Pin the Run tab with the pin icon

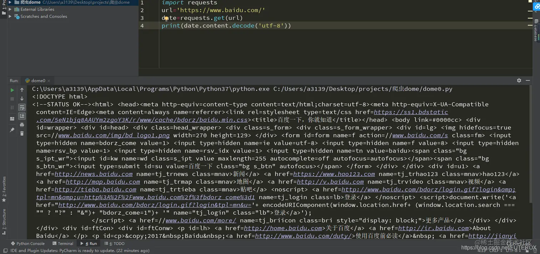coord(12,130)
